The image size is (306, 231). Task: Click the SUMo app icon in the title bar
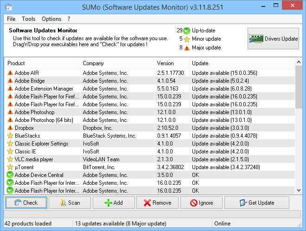(x=9, y=7)
